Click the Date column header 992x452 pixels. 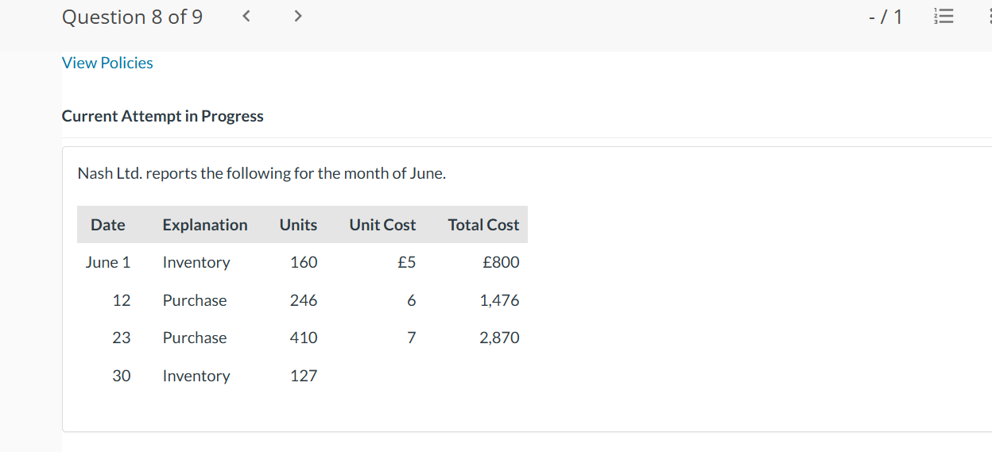tap(107, 225)
